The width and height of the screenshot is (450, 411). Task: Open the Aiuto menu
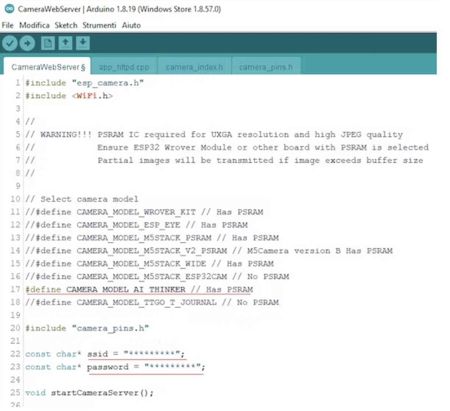coord(131,25)
